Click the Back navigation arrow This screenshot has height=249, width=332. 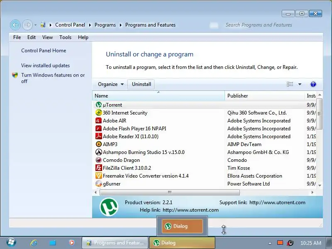coord(15,25)
